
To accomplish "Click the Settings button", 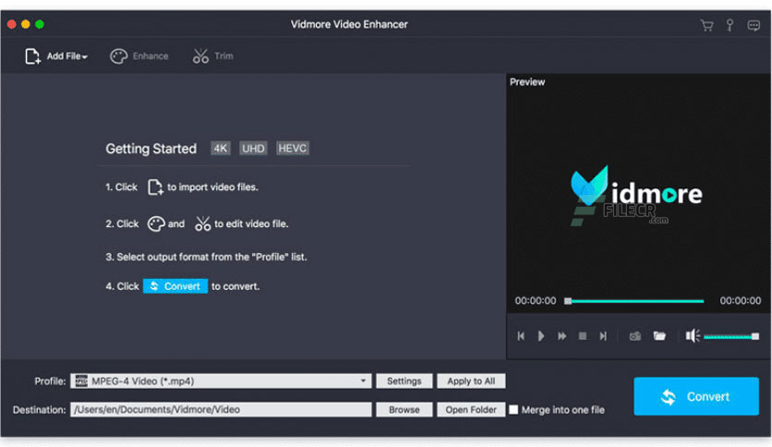I will point(404,381).
